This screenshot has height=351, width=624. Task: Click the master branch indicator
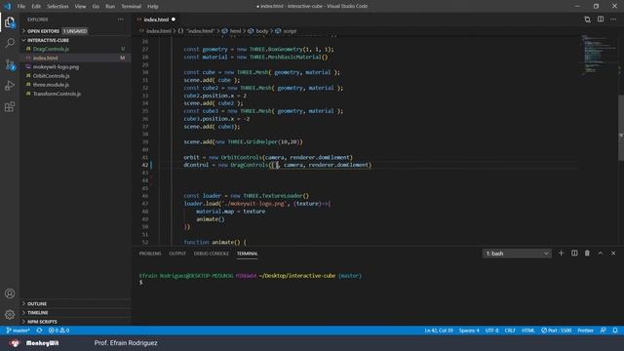click(18, 331)
